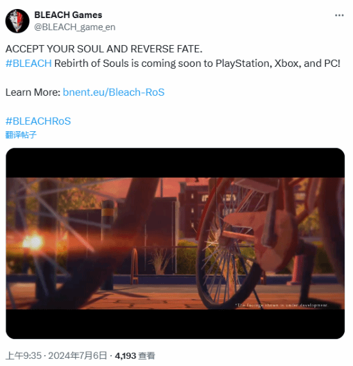This screenshot has height=366, width=353.
Task: Open the more options ellipsis menu
Action: (x=339, y=15)
